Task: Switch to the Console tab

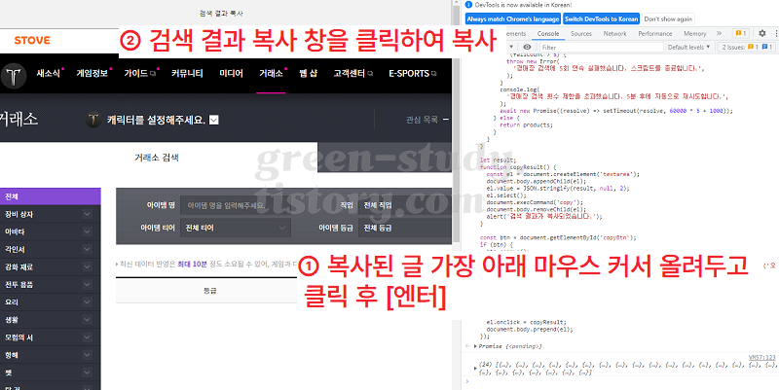Action: (548, 34)
